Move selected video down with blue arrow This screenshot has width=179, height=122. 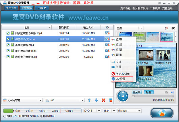pos(96,100)
